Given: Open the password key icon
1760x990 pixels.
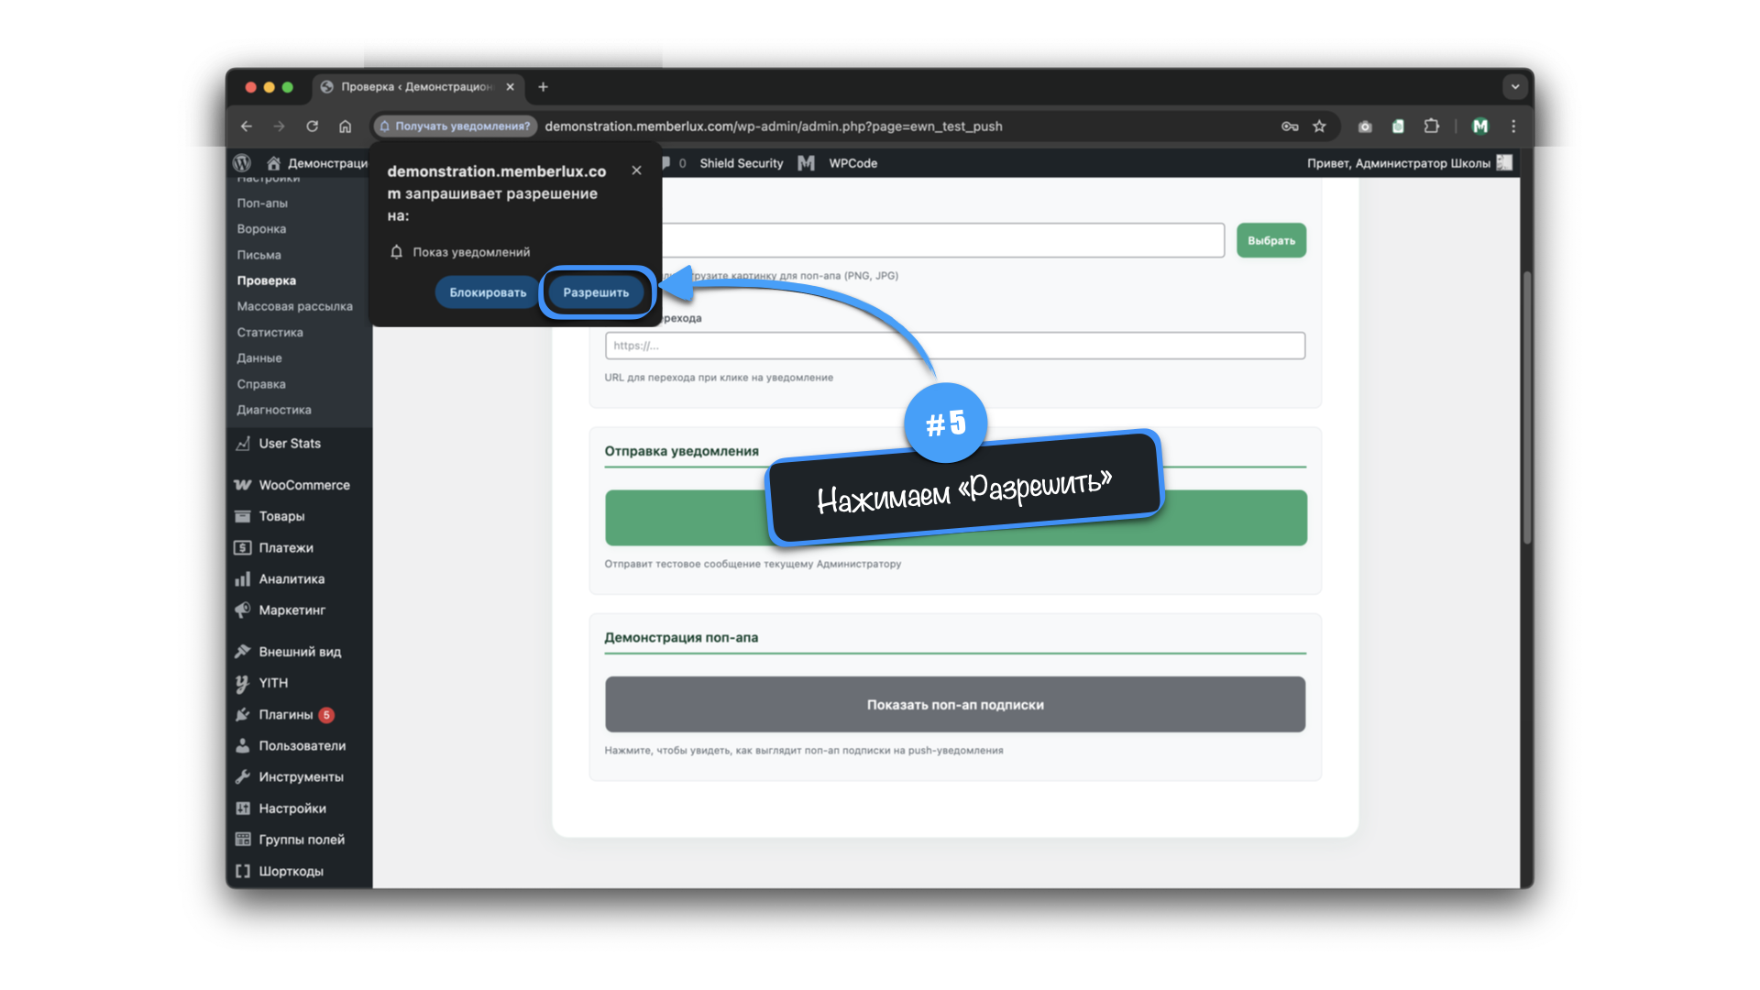Looking at the screenshot, I should [x=1290, y=126].
